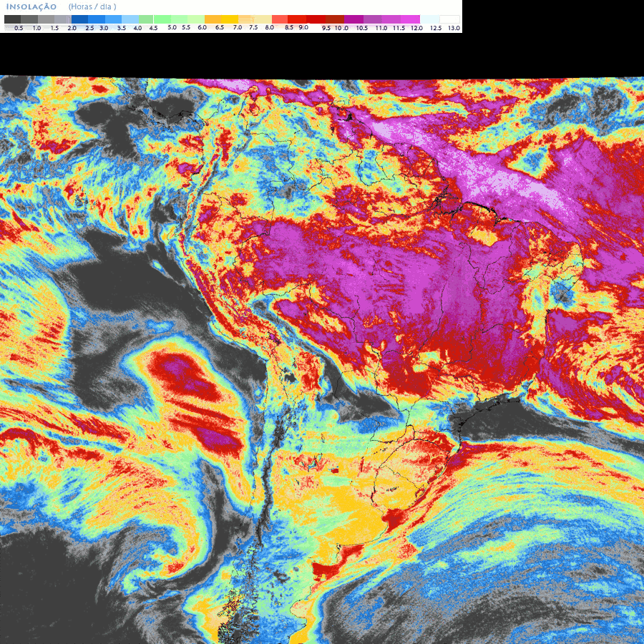The width and height of the screenshot is (644, 644).
Task: Select the white swatch above 13.0
Action: tap(450, 19)
